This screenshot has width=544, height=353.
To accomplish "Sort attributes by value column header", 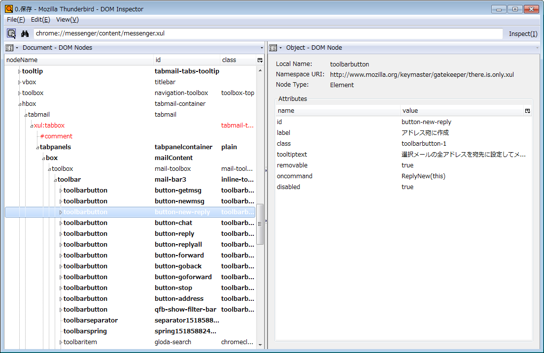I will [462, 111].
